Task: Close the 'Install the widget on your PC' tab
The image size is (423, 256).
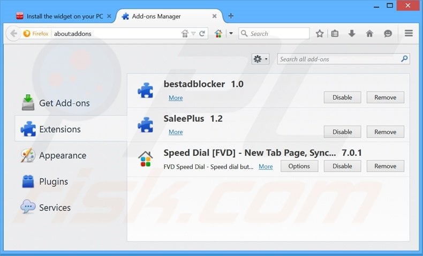Action: coord(109,16)
